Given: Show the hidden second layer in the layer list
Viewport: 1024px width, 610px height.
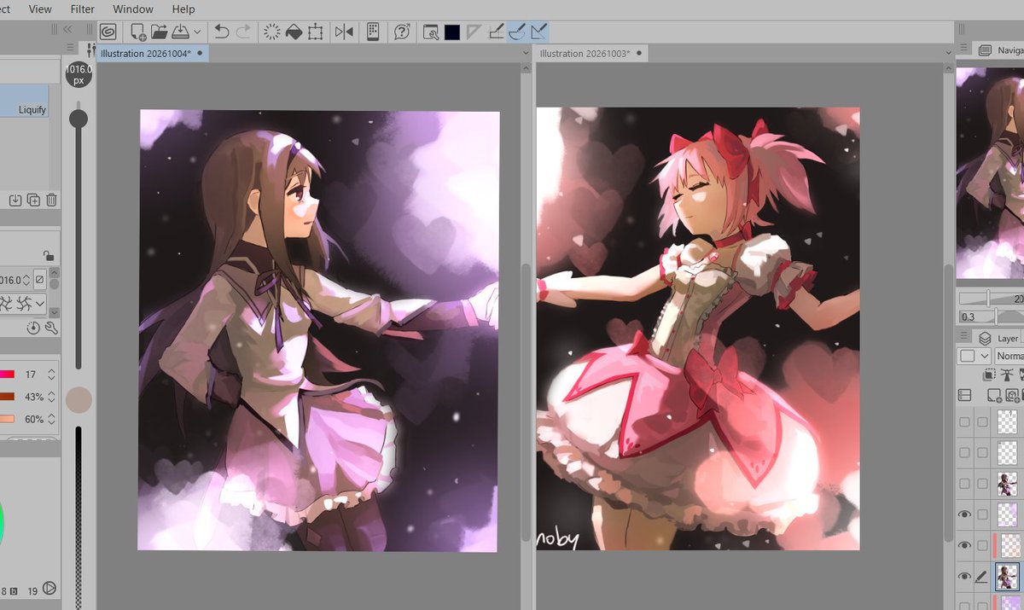Looking at the screenshot, I should click(x=965, y=452).
